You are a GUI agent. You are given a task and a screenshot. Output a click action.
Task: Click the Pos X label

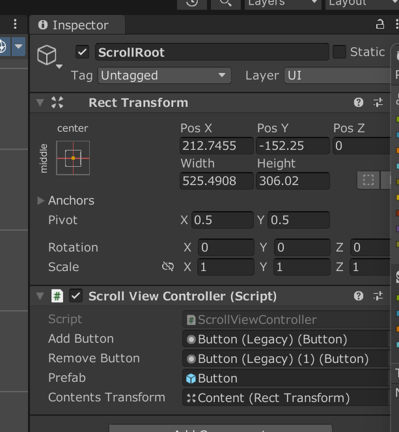click(x=196, y=128)
